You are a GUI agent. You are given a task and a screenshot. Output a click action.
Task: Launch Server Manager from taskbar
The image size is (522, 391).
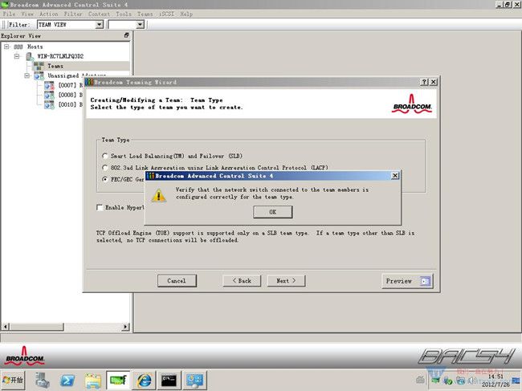click(43, 380)
